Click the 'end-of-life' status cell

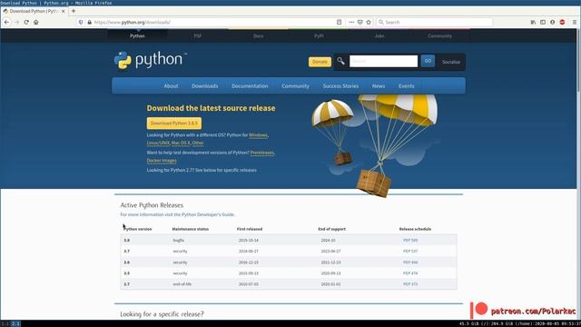(x=182, y=284)
